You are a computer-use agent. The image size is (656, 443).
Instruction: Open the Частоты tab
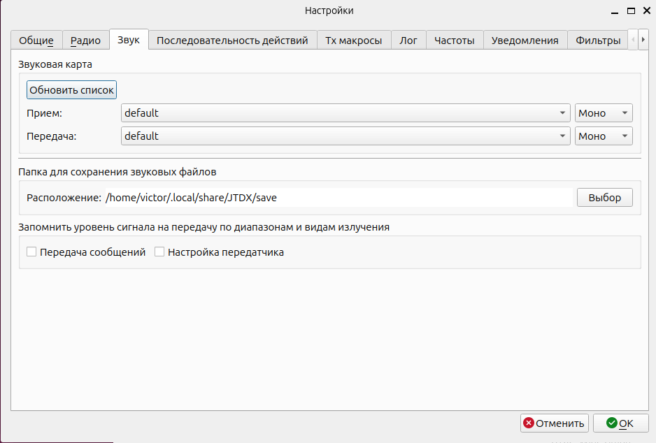click(455, 41)
